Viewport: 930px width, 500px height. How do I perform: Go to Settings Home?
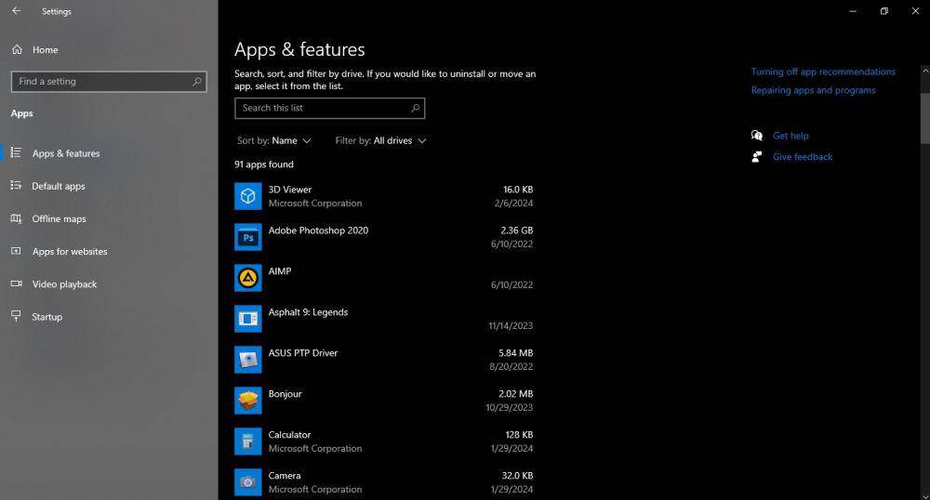[45, 50]
